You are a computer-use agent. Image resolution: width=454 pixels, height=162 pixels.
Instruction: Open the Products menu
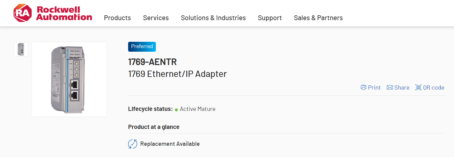click(117, 18)
